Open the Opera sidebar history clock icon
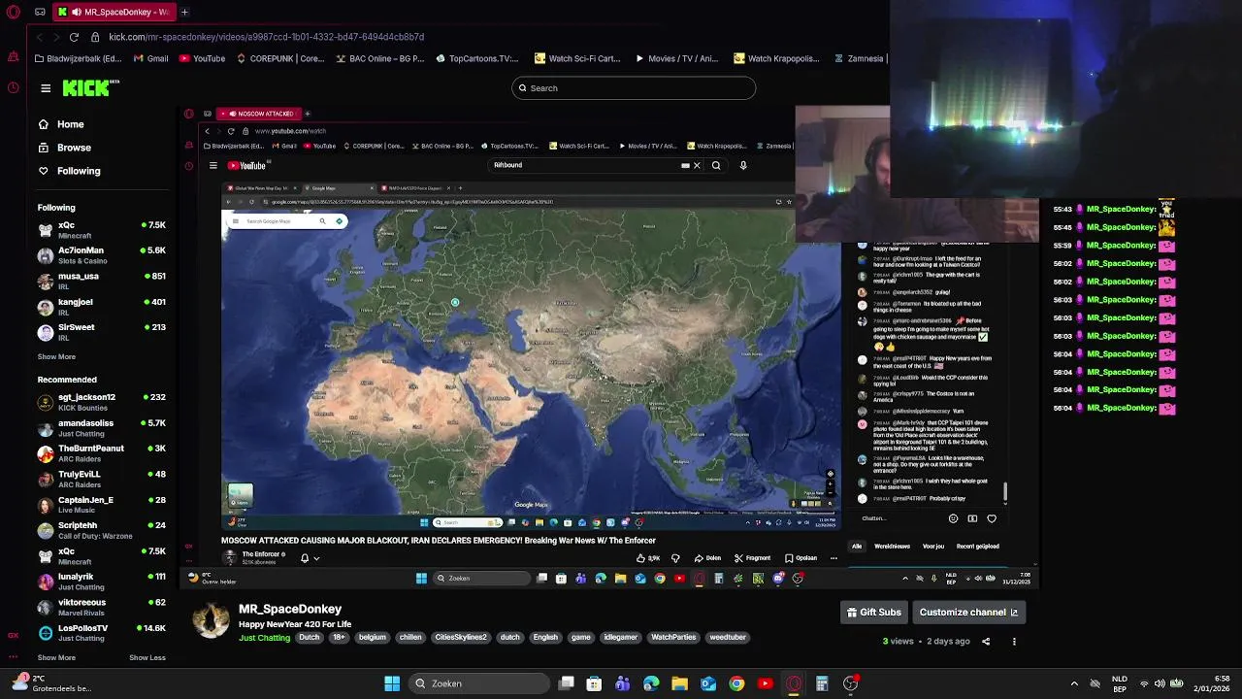This screenshot has height=699, width=1242. (13, 87)
